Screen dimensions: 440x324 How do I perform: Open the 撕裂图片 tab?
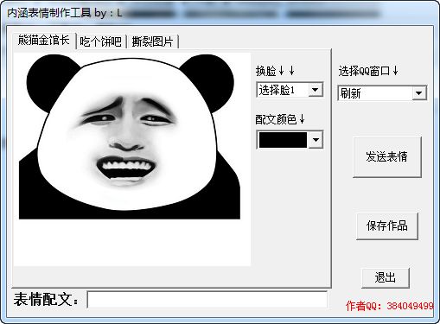(152, 41)
